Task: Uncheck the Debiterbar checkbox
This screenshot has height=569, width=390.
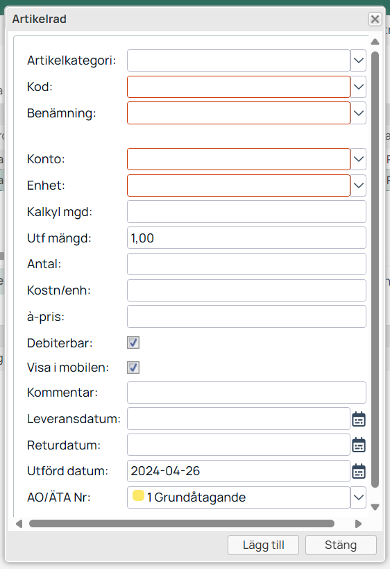Action: tap(133, 343)
